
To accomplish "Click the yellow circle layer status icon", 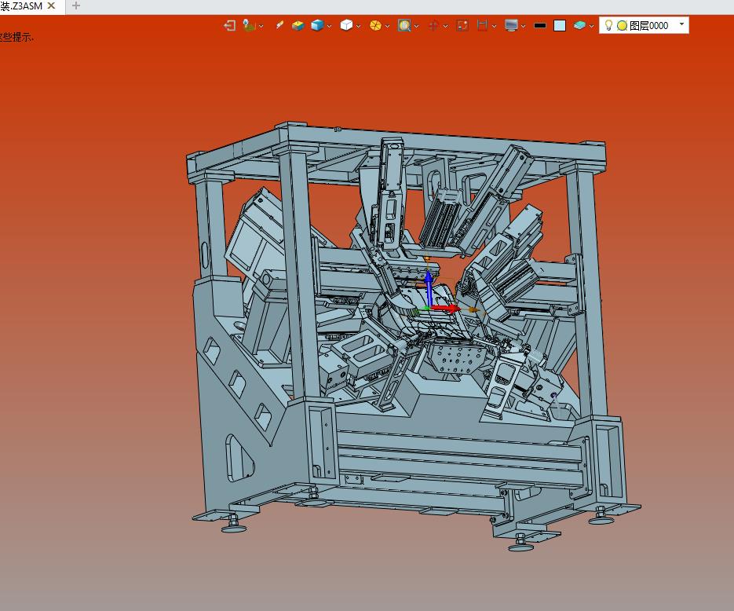I will (622, 26).
